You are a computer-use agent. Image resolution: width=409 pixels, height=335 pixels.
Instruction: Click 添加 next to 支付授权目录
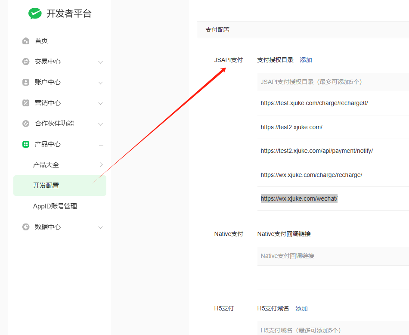[x=306, y=60]
